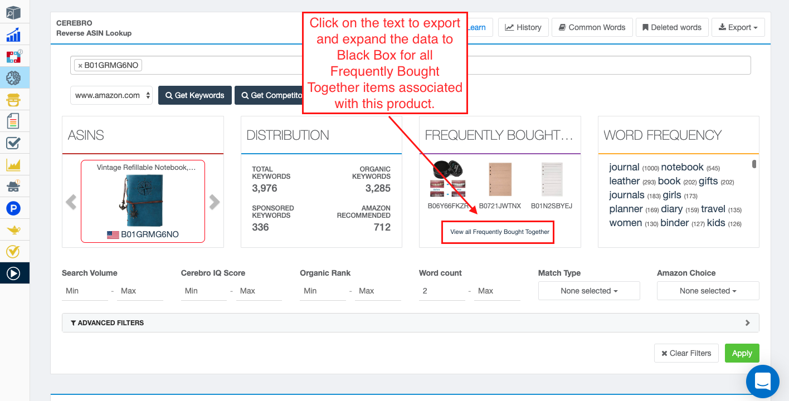The width and height of the screenshot is (789, 401).
Task: Open the Match Type dropdown
Action: [589, 291]
